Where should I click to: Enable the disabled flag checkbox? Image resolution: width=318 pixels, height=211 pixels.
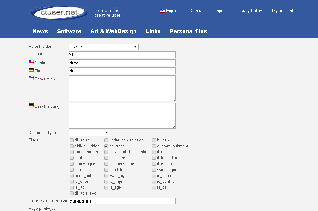click(x=72, y=140)
